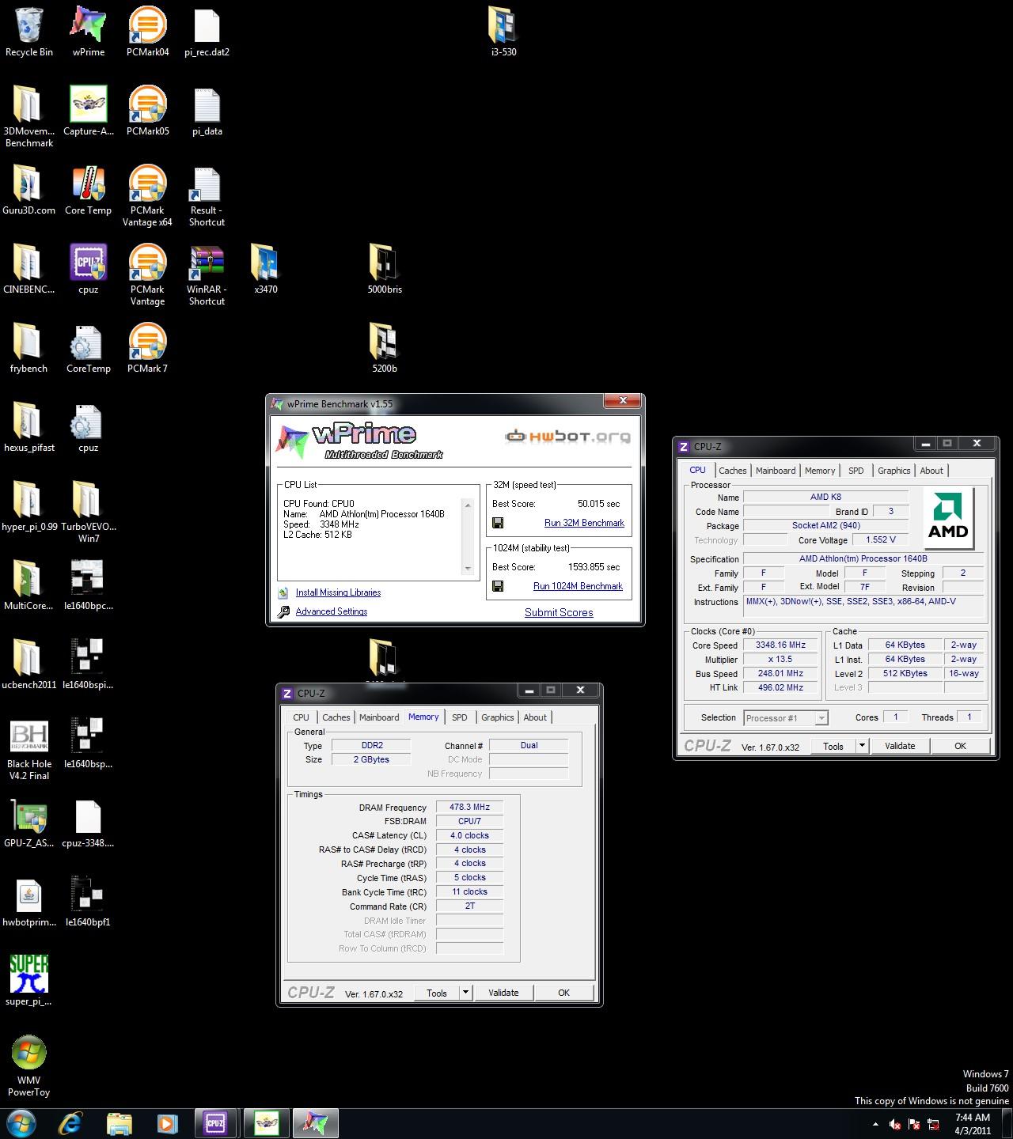
Task: Expand the Processor #1 selection dropdown
Action: click(821, 718)
